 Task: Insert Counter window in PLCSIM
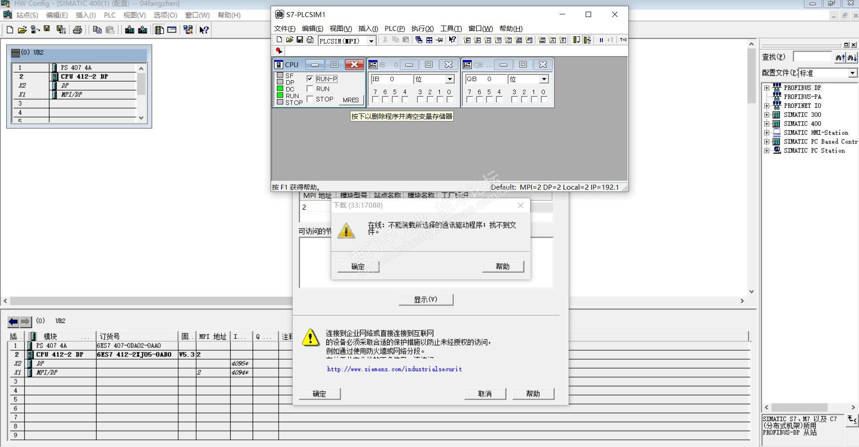508,40
